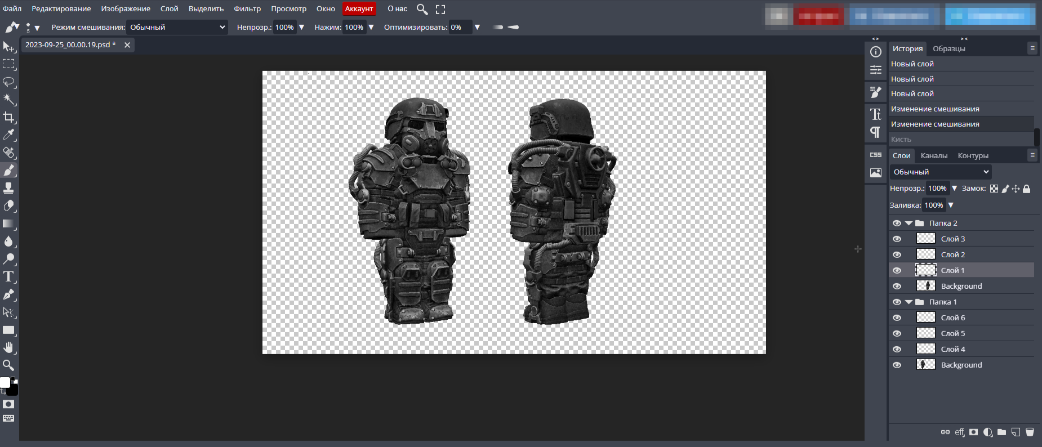Select the Rectangular Marquee tool
The height and width of the screenshot is (447, 1042).
click(8, 64)
